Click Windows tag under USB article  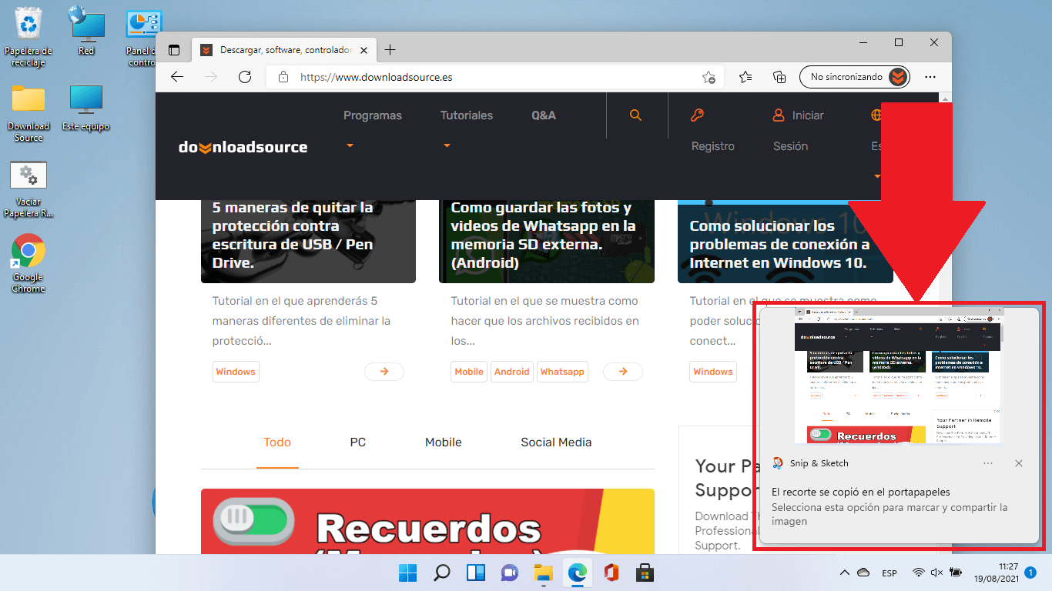(x=236, y=372)
